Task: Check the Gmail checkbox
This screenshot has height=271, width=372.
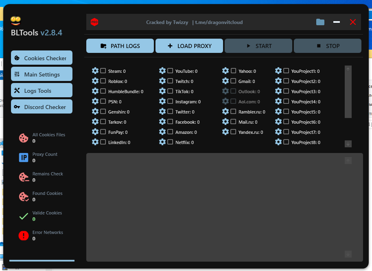Action: 234,81
